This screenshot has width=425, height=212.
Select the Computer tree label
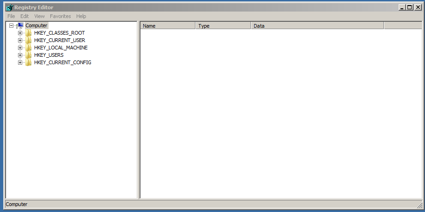(36, 25)
